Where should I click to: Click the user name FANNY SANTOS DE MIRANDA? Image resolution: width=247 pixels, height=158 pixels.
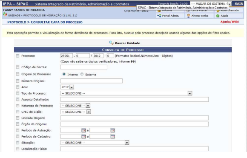pyautogui.click(x=24, y=10)
